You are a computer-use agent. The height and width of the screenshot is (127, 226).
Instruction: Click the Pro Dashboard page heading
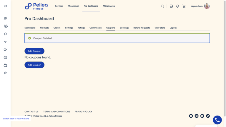[39, 19]
